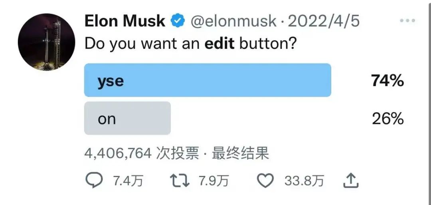
Task: Click the blue verified badge
Action: pyautogui.click(x=178, y=21)
